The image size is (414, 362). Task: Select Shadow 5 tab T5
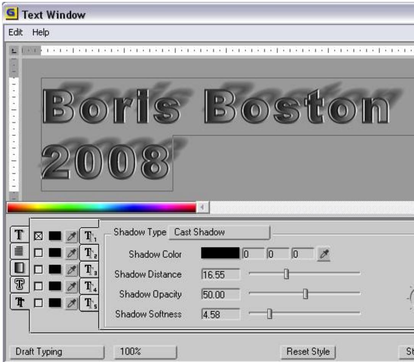(90, 303)
